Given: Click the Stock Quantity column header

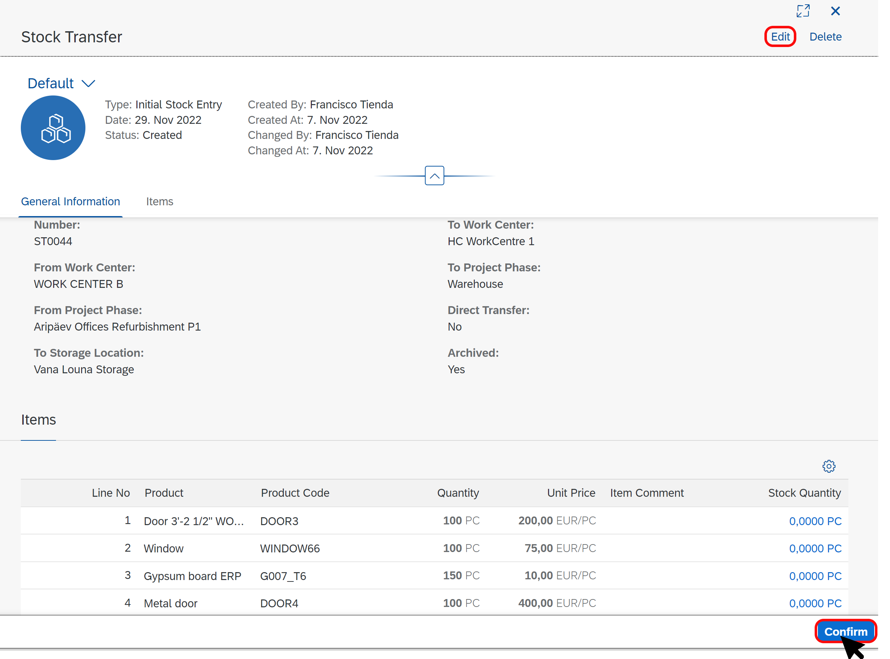Looking at the screenshot, I should (x=804, y=493).
